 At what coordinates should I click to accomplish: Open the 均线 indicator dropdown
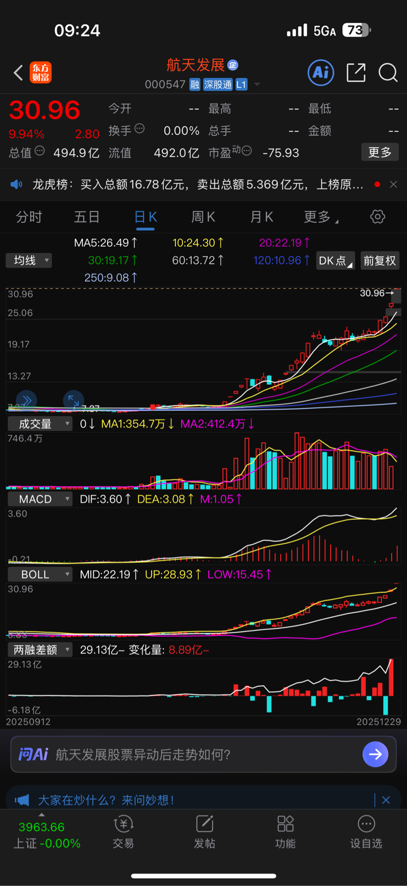[x=29, y=260]
